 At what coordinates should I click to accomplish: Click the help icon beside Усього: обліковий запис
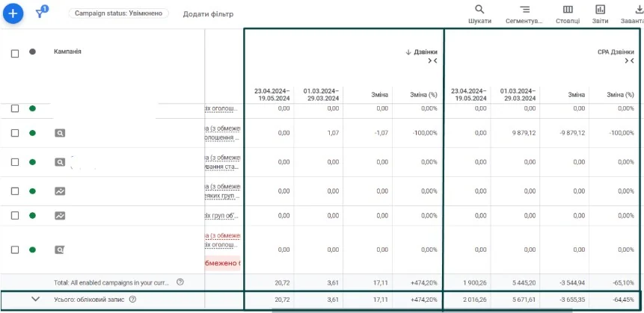point(132,300)
